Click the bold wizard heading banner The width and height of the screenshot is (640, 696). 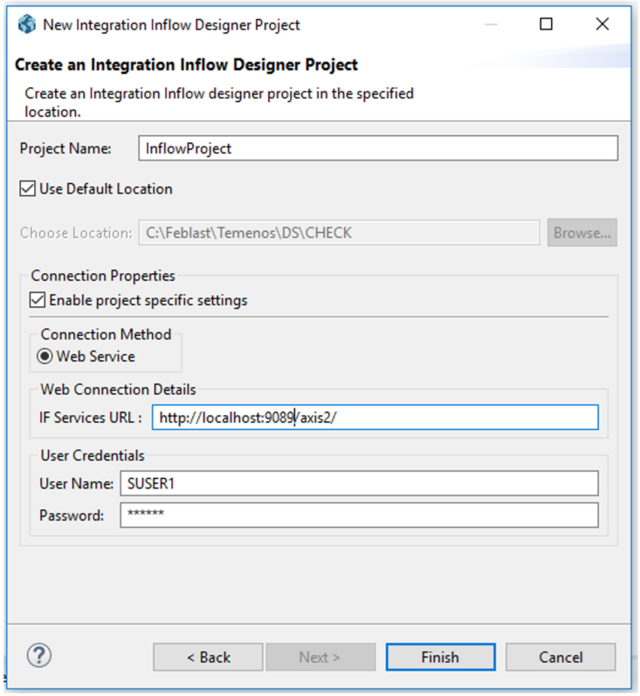[187, 65]
